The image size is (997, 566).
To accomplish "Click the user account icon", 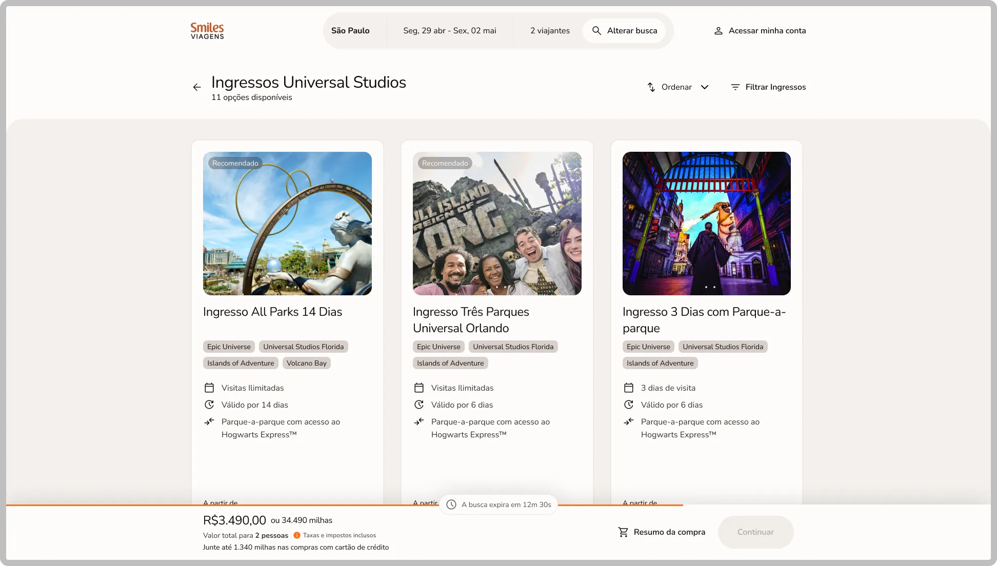I will click(719, 31).
